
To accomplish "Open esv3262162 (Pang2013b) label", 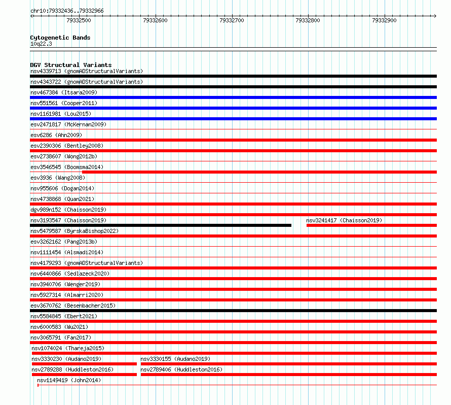I will click(64, 242).
